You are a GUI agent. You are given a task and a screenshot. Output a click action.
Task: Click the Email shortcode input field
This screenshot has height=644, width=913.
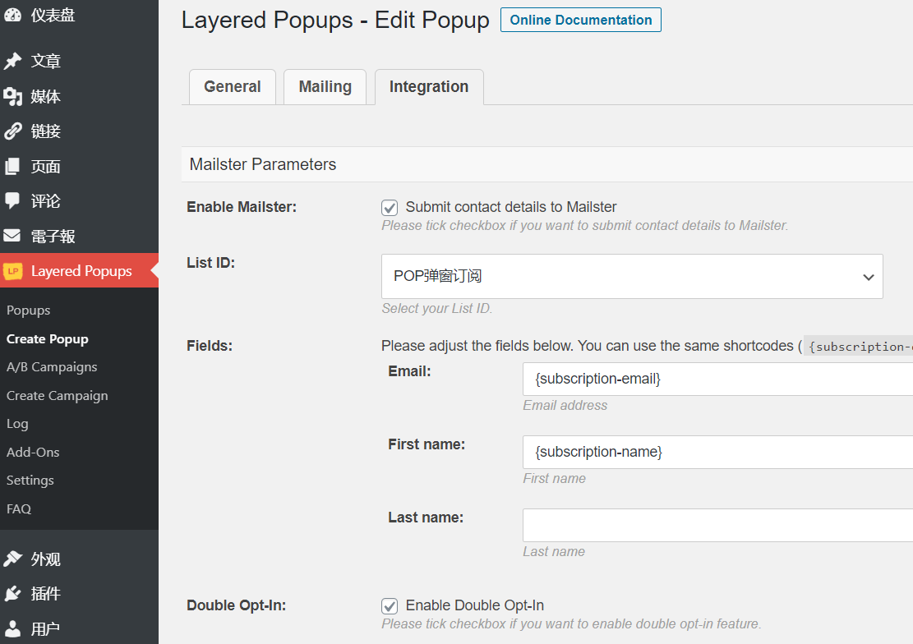(x=718, y=379)
